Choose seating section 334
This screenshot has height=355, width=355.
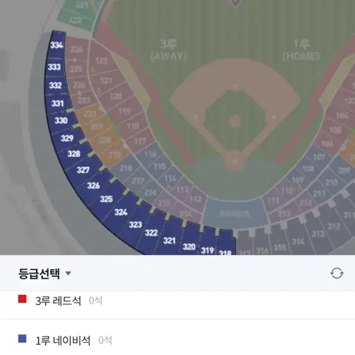click(56, 45)
